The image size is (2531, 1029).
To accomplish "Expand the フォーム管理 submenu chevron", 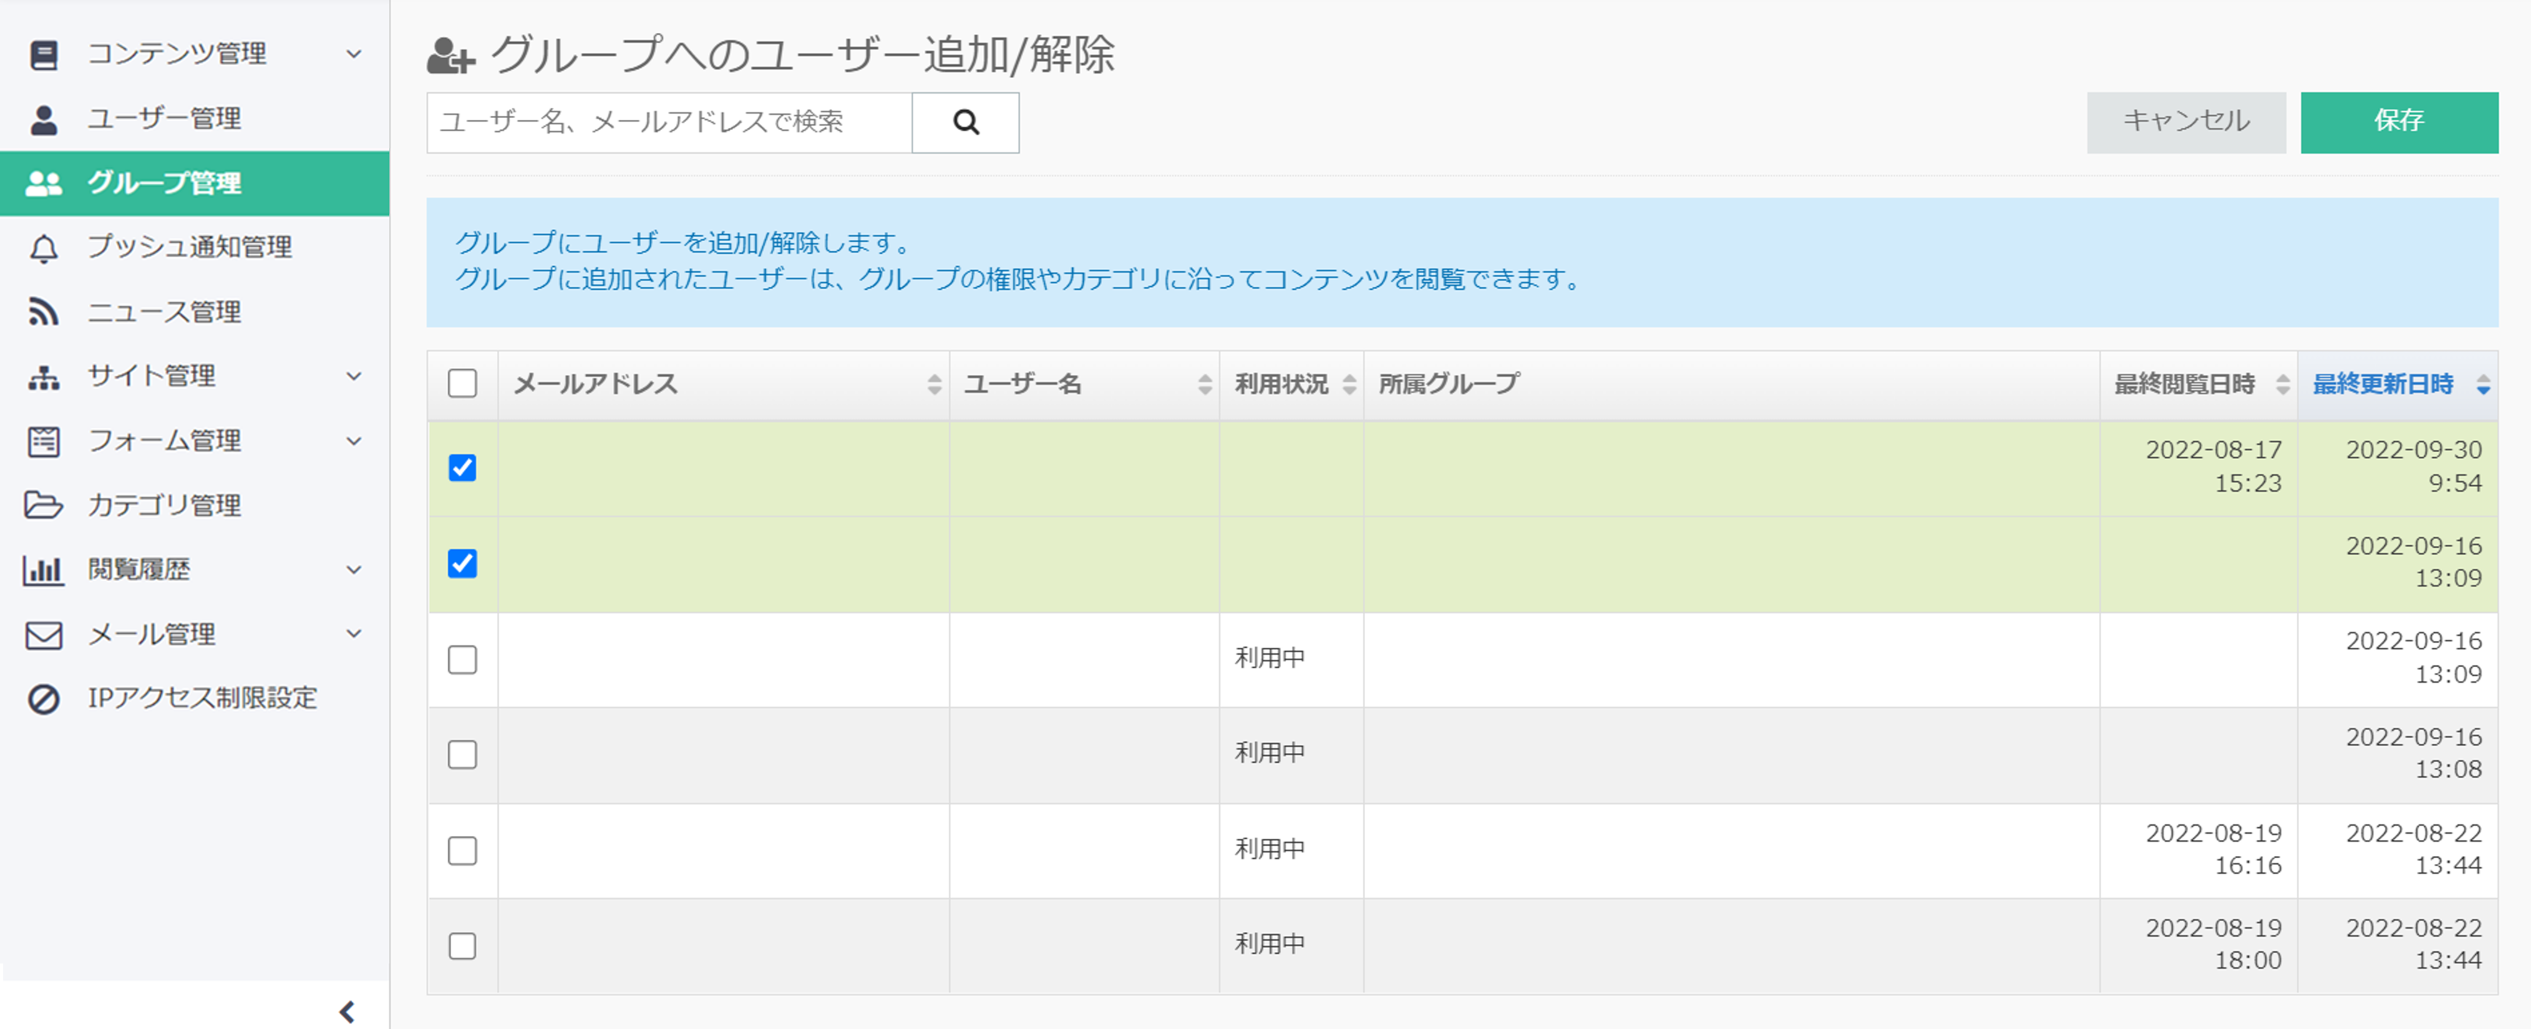I will pyautogui.click(x=354, y=441).
